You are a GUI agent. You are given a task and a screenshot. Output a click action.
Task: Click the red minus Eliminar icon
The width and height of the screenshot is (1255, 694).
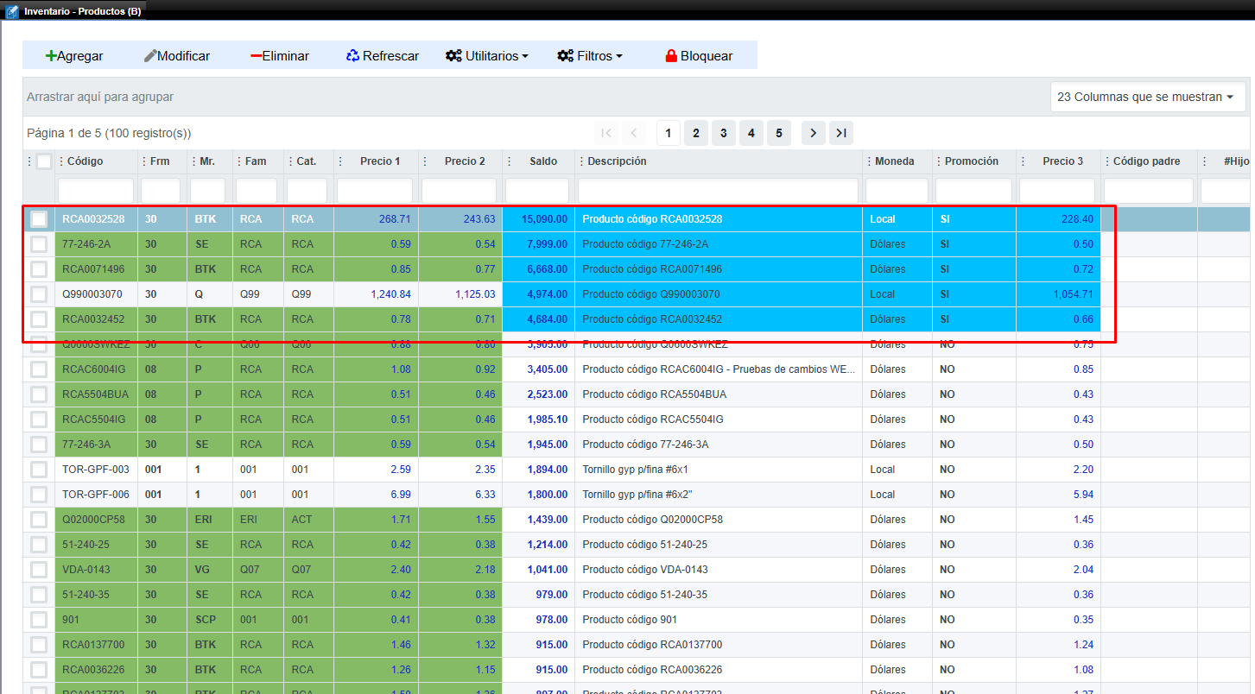coord(256,56)
